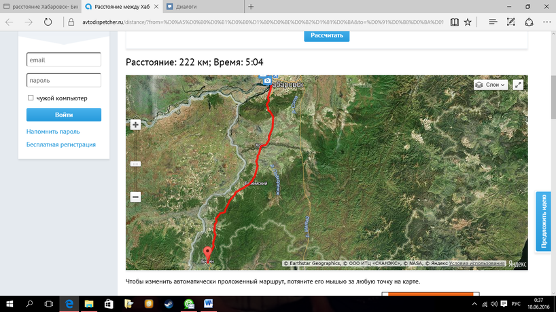Open the Бесплатная регистрация link
This screenshot has width=556, height=312.
(61, 144)
